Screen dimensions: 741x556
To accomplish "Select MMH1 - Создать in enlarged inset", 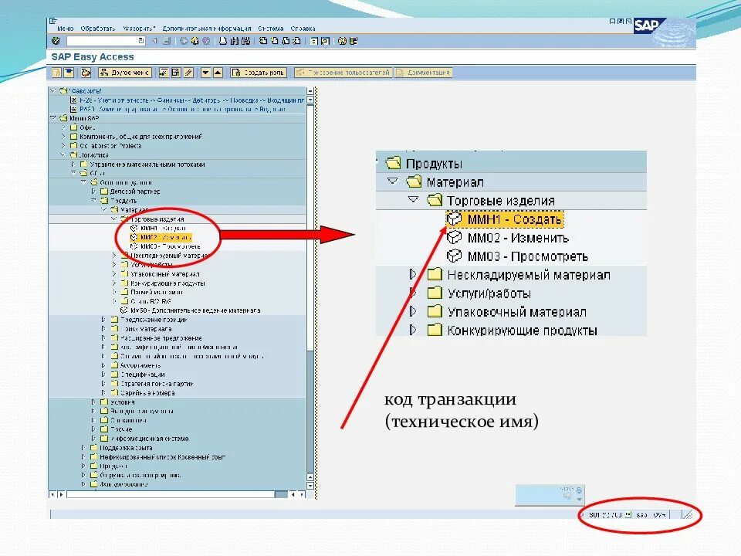I will [x=505, y=219].
